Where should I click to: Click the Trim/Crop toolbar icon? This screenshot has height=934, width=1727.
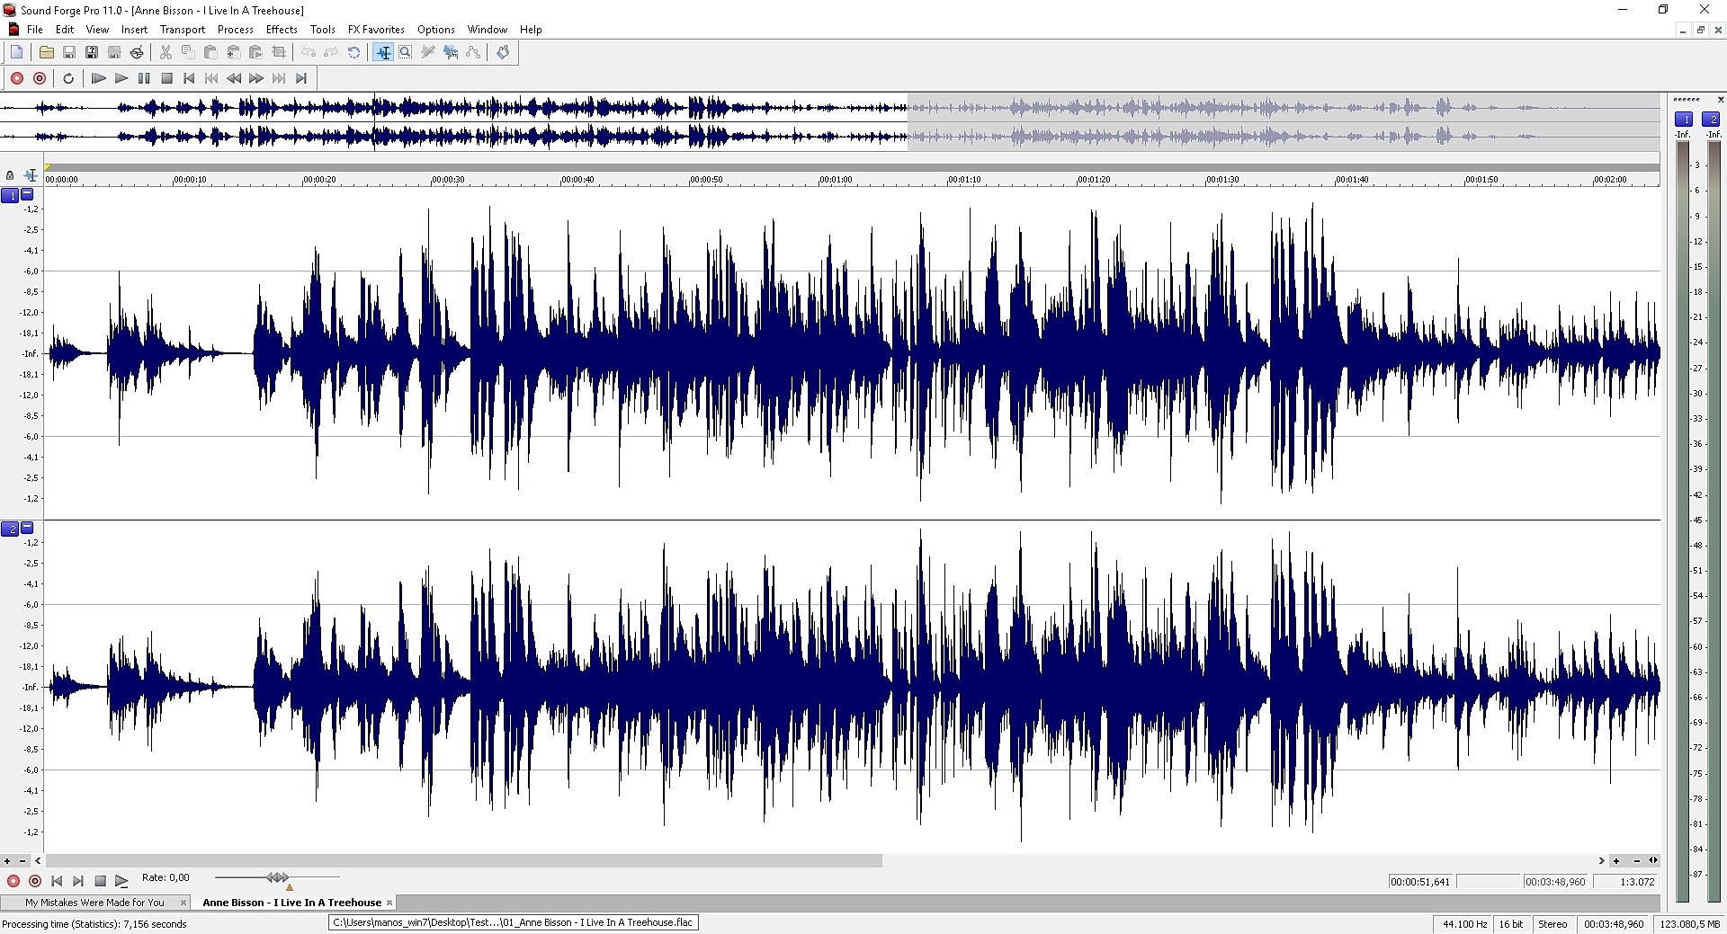tap(279, 52)
